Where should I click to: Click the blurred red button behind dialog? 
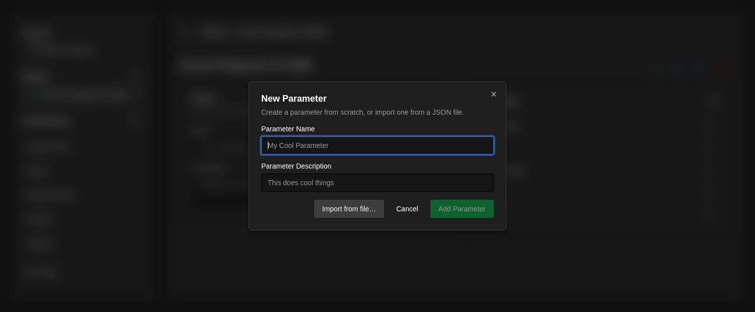[721, 69]
